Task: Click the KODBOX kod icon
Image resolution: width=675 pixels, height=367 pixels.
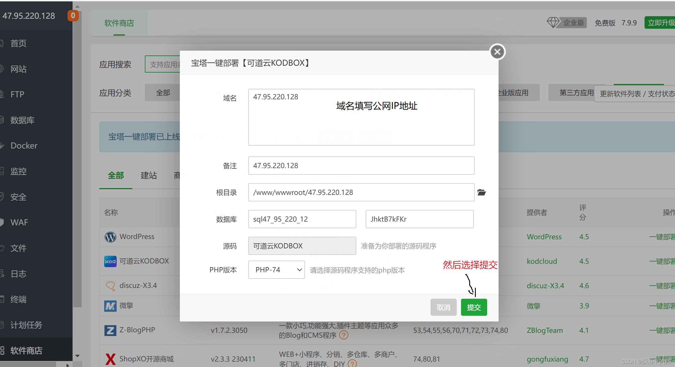Action: (x=110, y=261)
